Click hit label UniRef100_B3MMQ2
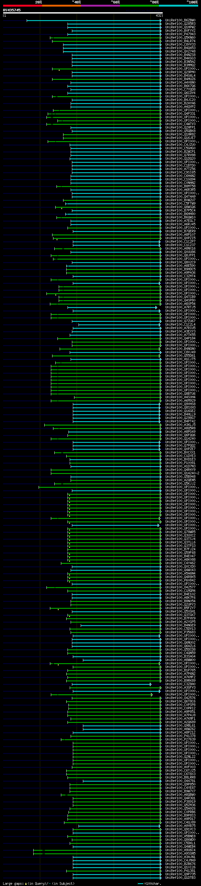Viewport: 201px width, 886px height. [180, 65]
